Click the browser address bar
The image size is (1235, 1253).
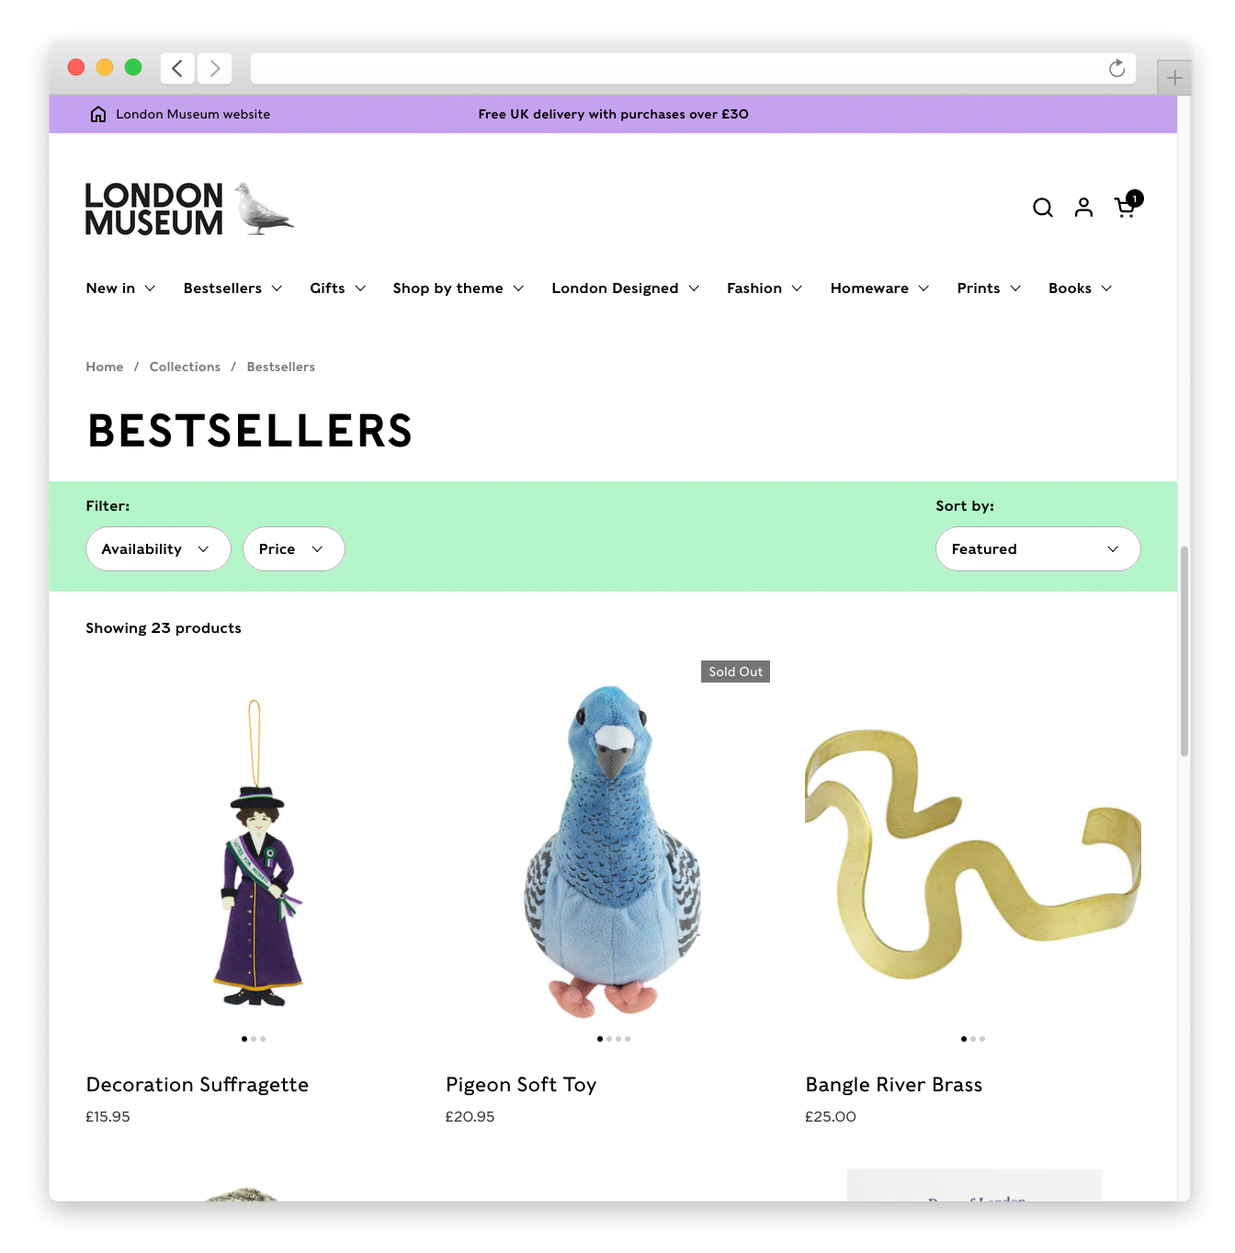(678, 69)
